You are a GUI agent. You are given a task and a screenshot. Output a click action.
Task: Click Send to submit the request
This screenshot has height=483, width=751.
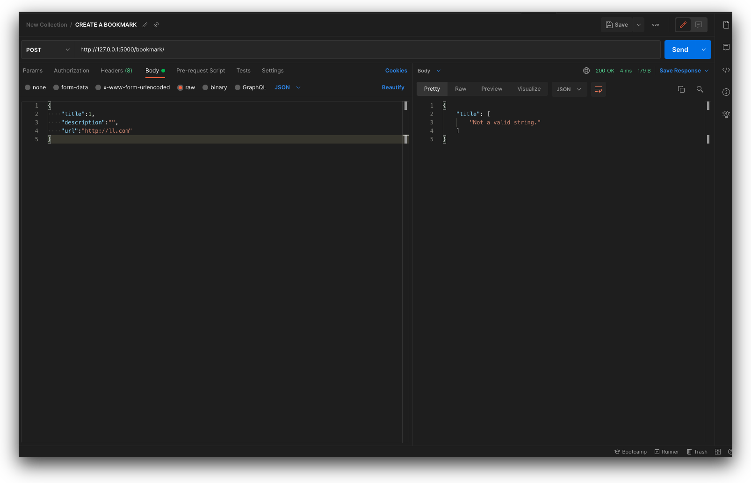click(x=680, y=49)
